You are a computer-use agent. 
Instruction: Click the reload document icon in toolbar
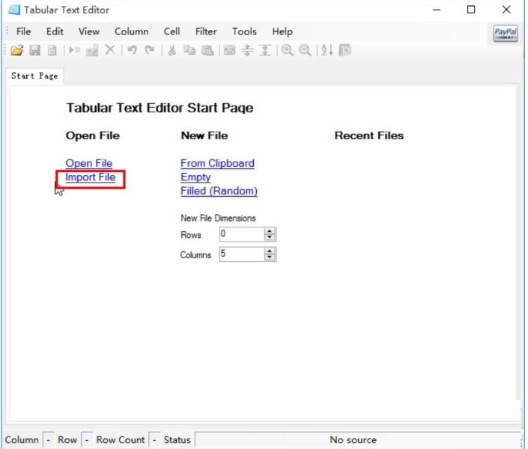(x=52, y=50)
